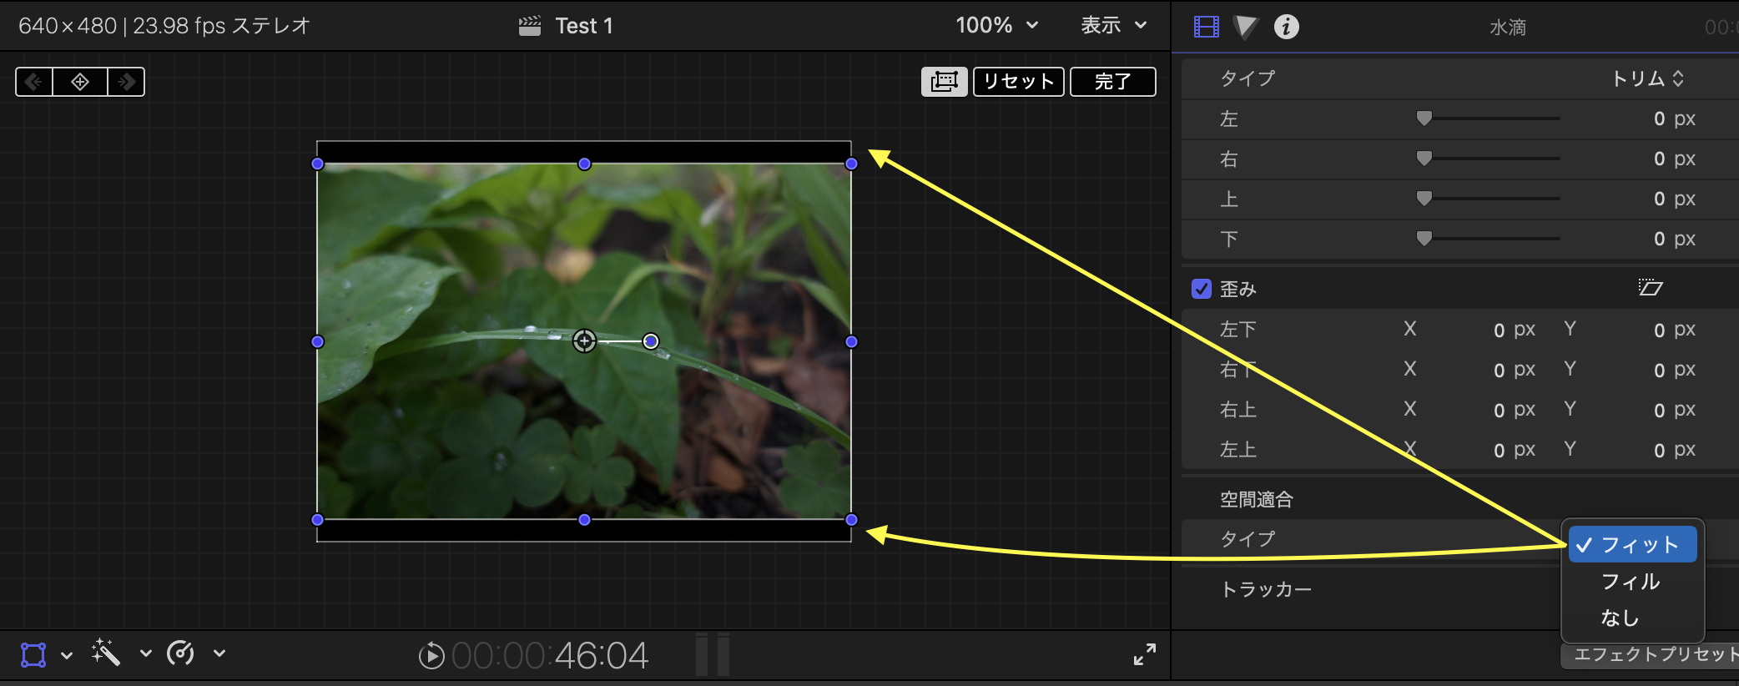This screenshot has height=686, width=1739.
Task: Enter full-screen viewer mode
Action: (1144, 654)
